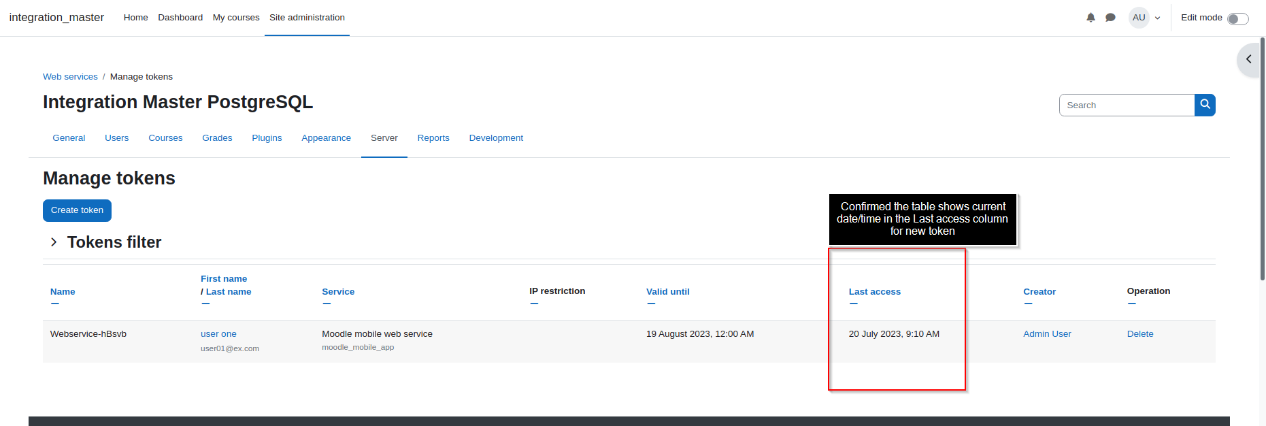The width and height of the screenshot is (1266, 426).
Task: Open the notifications bell
Action: click(1090, 18)
